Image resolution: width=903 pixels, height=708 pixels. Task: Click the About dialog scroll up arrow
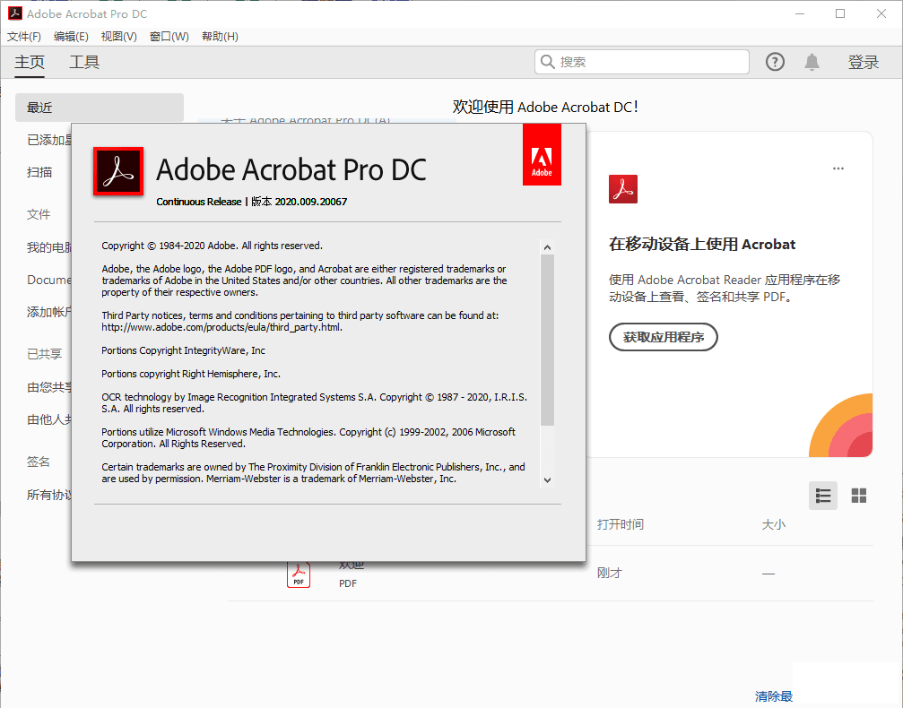pyautogui.click(x=547, y=247)
